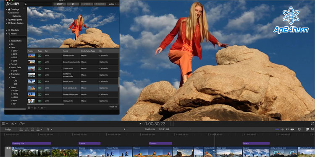Expand the Clip lists section
The image size is (315, 157).
tap(7, 30)
